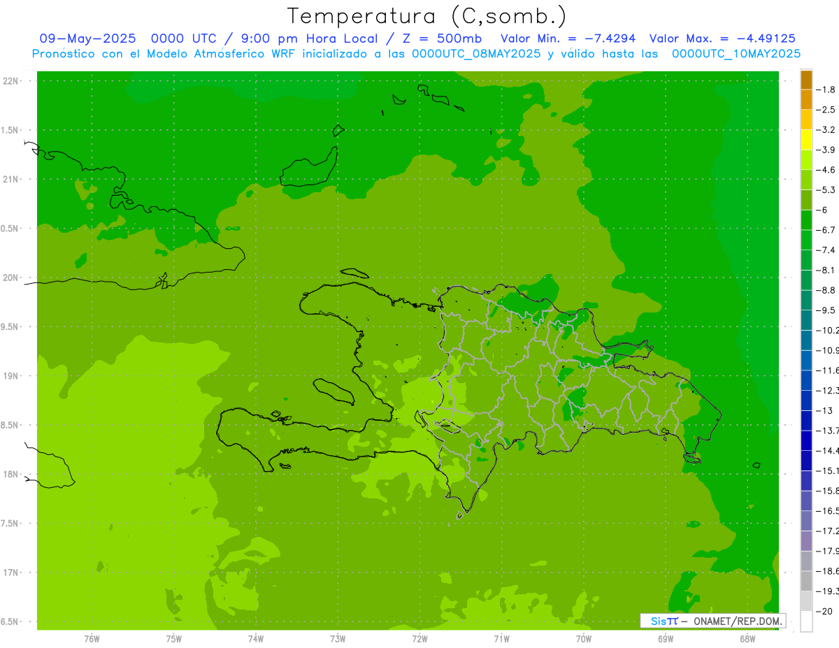The height and width of the screenshot is (648, 839).
Task: Click the '69W' longitude label
Action: [x=666, y=639]
